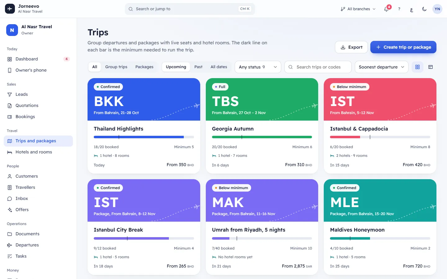Screen dimensions: 447x279
Task: Open Customers list
Action: pos(38,176)
